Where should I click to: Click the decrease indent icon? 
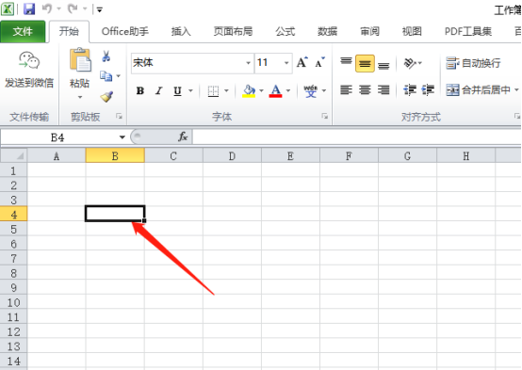click(x=410, y=89)
